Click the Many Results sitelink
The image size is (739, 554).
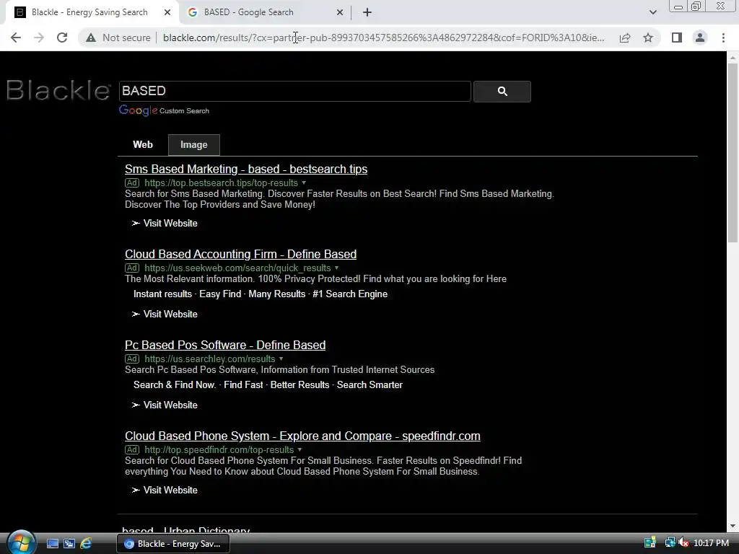pos(276,294)
